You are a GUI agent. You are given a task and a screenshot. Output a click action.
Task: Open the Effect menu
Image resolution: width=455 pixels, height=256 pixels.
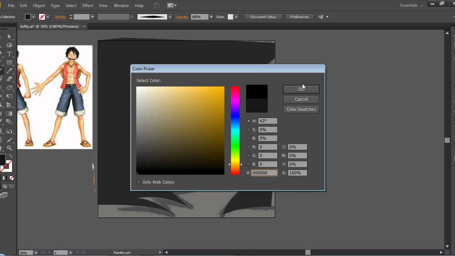tap(88, 5)
